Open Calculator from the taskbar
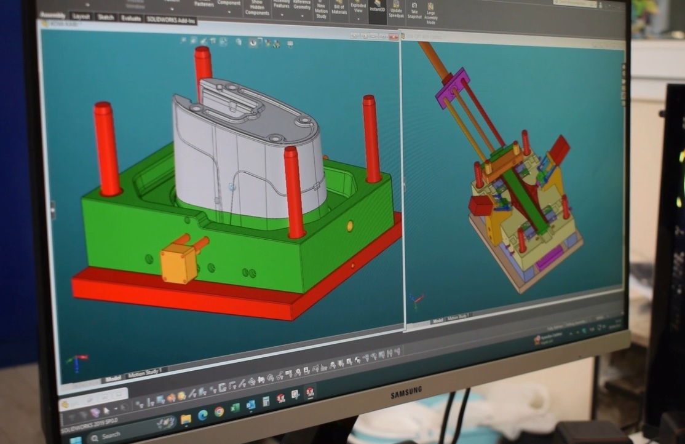Viewport: 685px width, 444px height. (266, 402)
